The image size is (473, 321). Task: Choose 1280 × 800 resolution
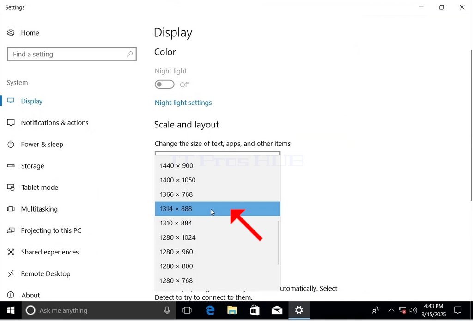point(218,266)
